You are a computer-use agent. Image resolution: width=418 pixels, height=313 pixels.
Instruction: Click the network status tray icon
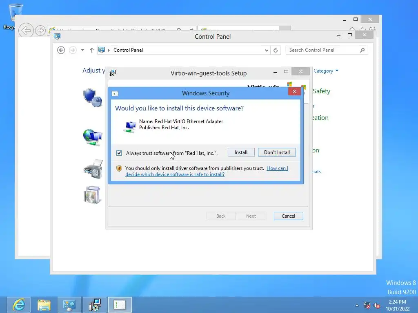coord(367,305)
